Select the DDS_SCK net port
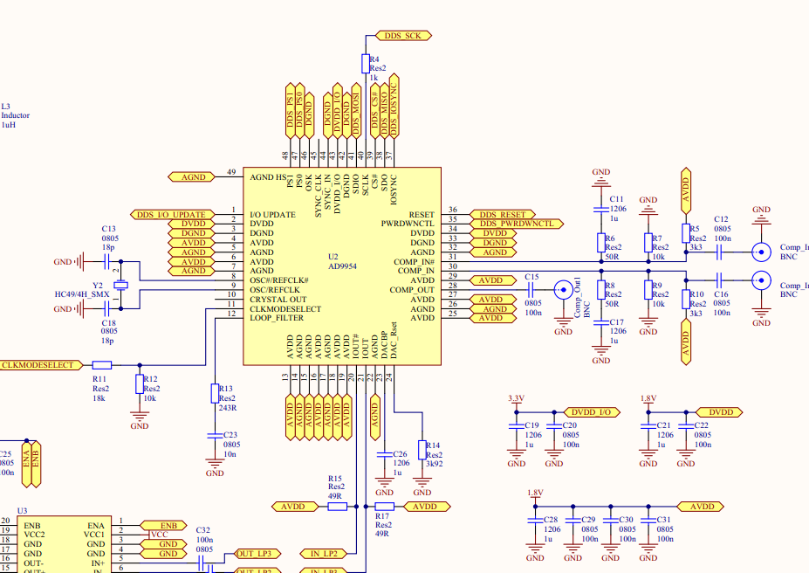809x573 pixels. point(404,36)
